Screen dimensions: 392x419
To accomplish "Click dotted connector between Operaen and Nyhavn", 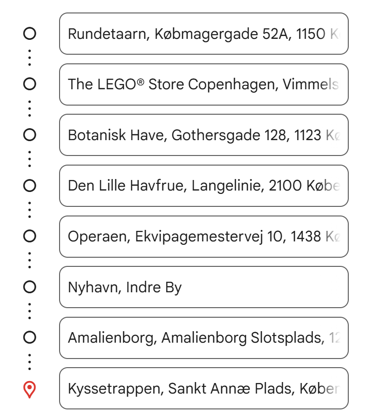I will pyautogui.click(x=30, y=261).
